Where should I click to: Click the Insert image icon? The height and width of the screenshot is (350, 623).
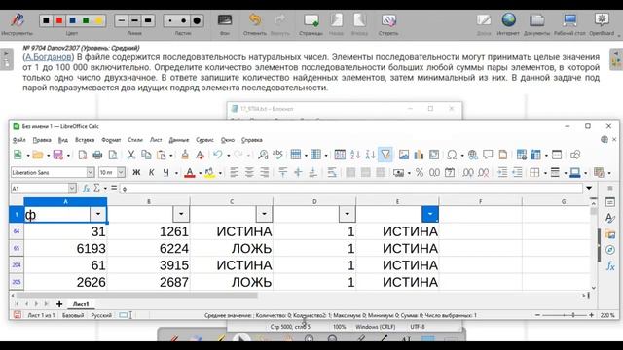[x=404, y=155]
